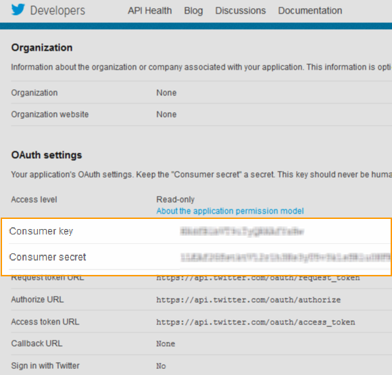Click the Organization website None value
392x375 pixels.
[166, 114]
